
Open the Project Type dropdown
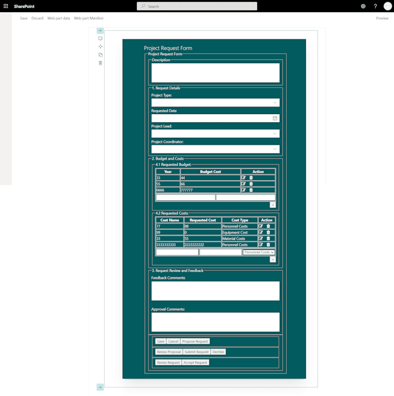coord(216,103)
